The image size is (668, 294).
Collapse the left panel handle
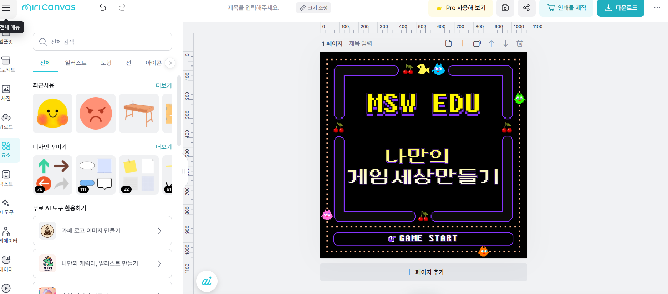[184, 172]
